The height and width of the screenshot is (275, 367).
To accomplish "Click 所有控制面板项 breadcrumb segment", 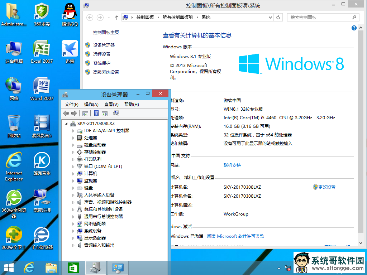I will pos(178,17).
